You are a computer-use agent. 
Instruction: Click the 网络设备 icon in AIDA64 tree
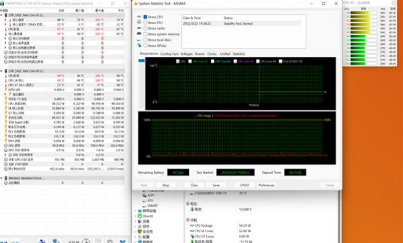pos(140,211)
